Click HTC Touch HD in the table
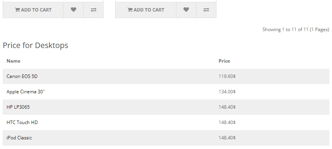 pyautogui.click(x=22, y=123)
